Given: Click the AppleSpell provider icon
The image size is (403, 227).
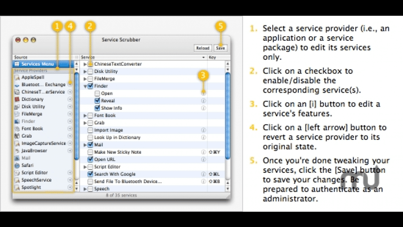Looking at the screenshot, I should (x=17, y=77).
